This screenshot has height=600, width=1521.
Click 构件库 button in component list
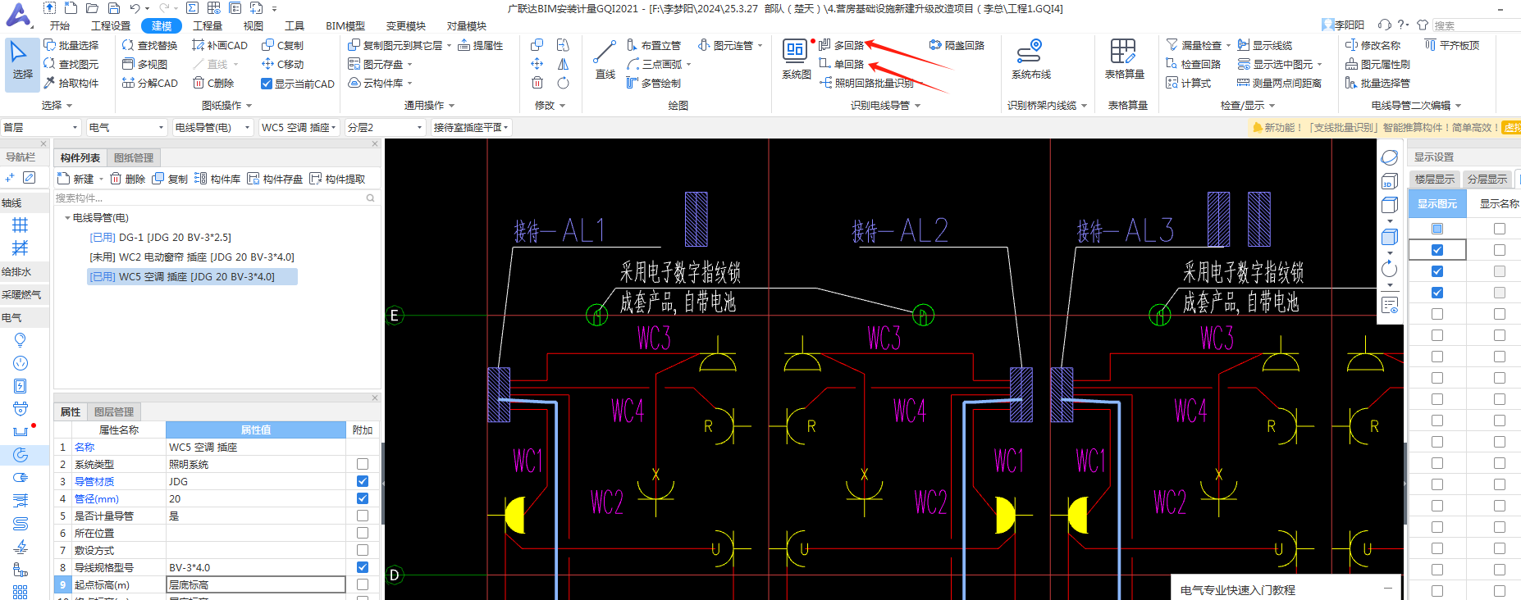(217, 179)
